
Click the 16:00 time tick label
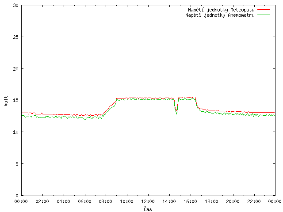point(190,201)
